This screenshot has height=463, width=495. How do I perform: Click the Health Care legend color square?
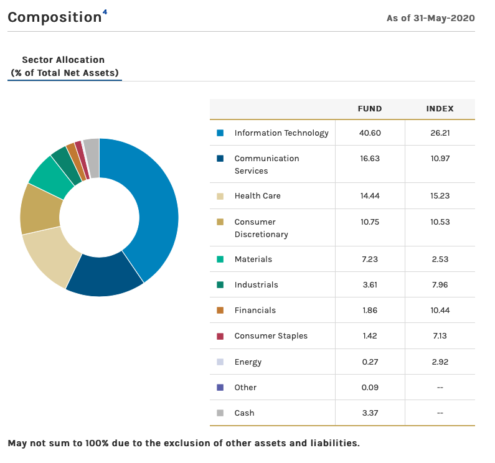click(x=220, y=196)
